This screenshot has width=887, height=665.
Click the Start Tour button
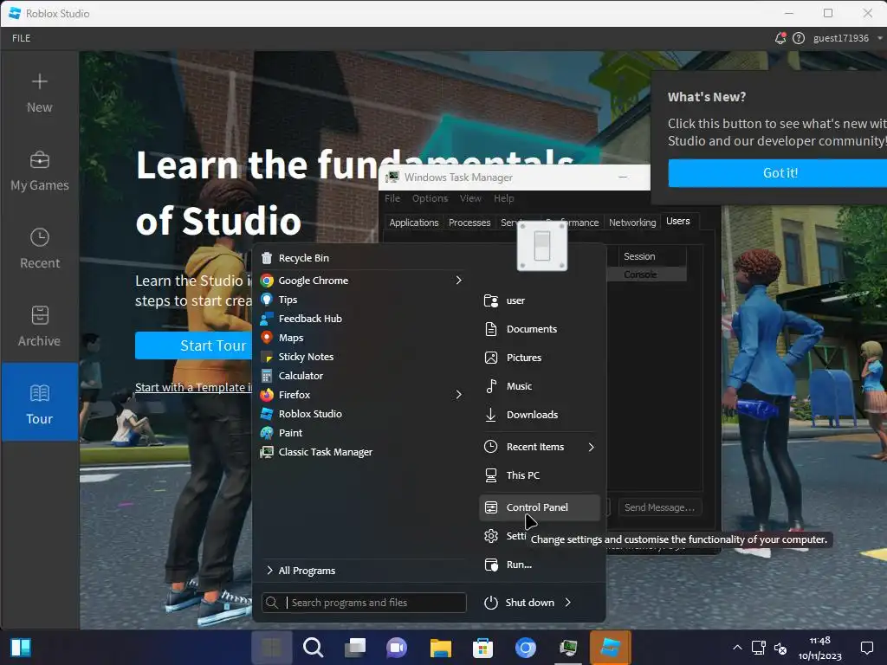193,345
